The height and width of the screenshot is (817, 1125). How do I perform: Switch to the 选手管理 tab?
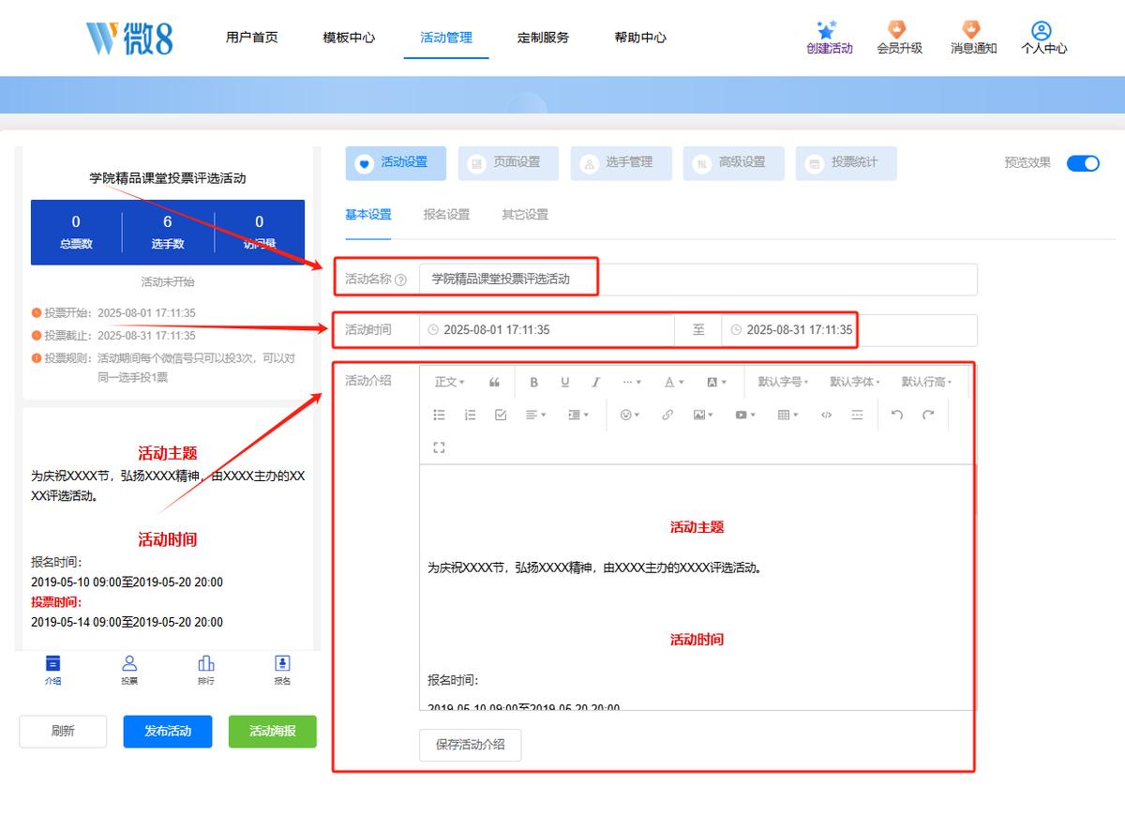coord(621,163)
